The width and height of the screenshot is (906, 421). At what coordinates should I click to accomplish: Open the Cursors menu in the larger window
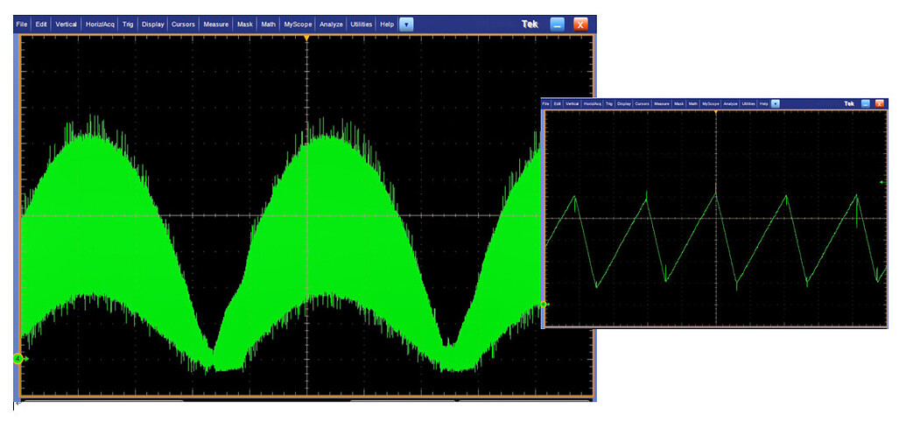pos(184,25)
